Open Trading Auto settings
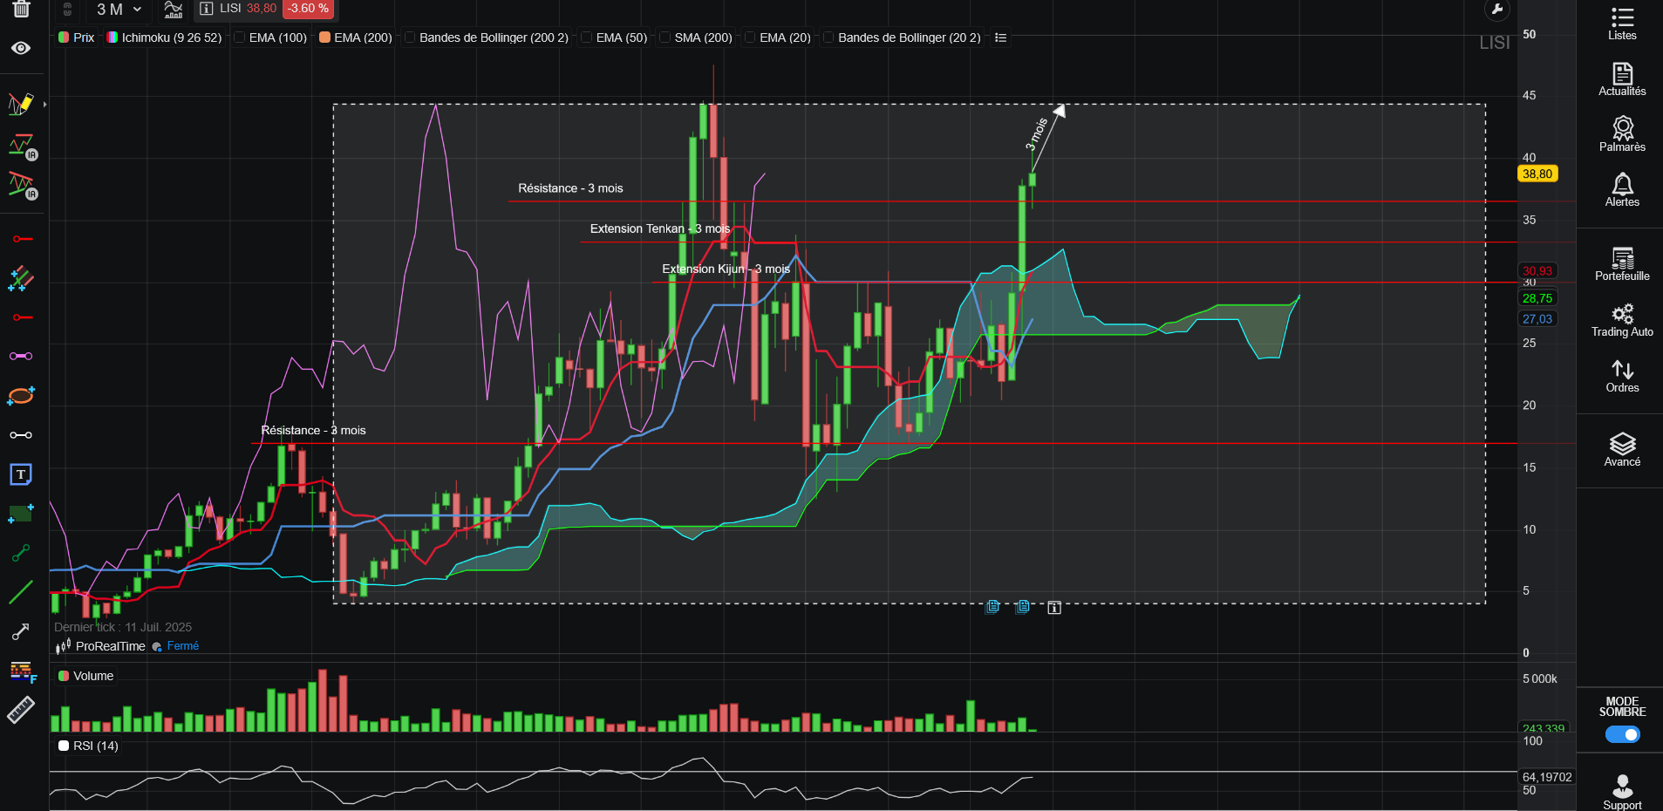This screenshot has width=1663, height=811. [x=1622, y=320]
